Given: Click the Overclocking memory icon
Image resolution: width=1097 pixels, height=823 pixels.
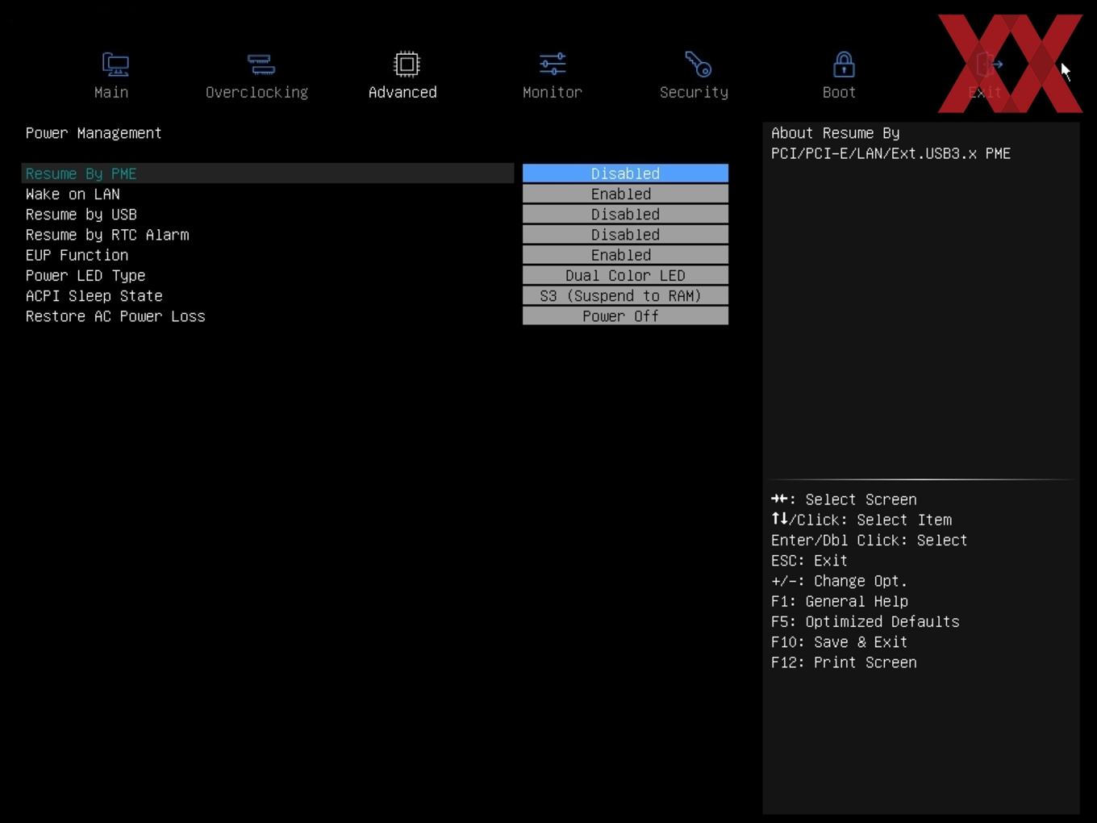Looking at the screenshot, I should (261, 65).
